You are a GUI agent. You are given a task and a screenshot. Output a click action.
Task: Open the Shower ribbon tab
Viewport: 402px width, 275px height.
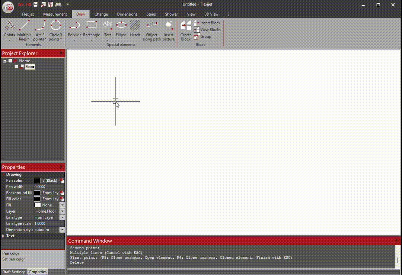(171, 14)
